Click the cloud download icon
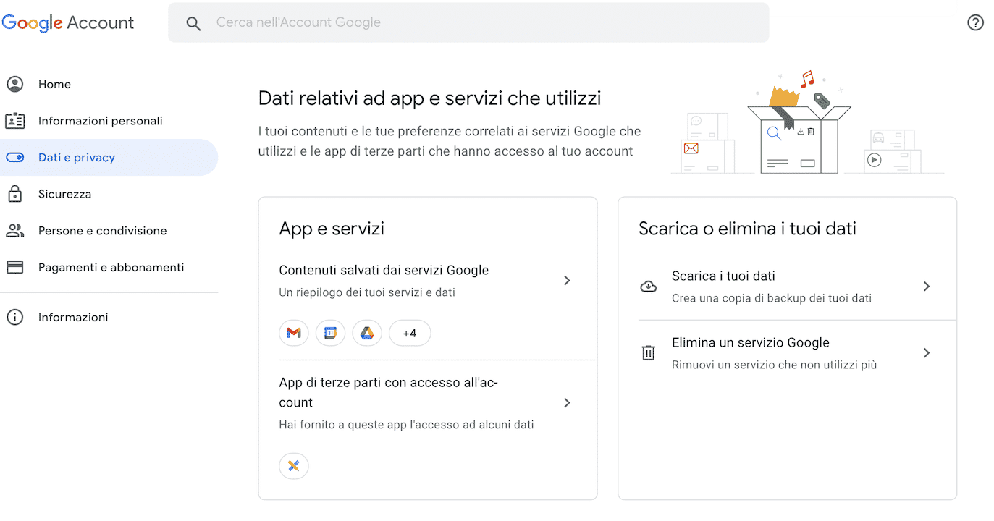Screen dimensions: 994x521 click(x=649, y=287)
